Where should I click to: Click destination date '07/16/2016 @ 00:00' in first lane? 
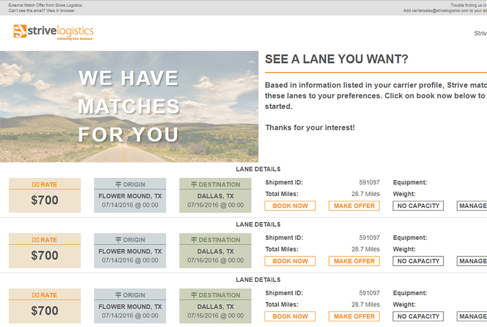215,205
